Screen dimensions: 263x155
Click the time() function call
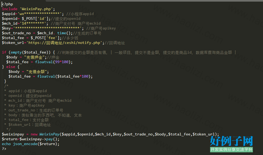click(x=65, y=33)
